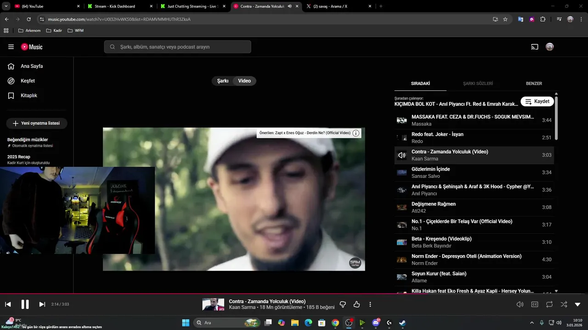Go back in browser history
Viewport: 588px width, 330px height.
pos(6,19)
